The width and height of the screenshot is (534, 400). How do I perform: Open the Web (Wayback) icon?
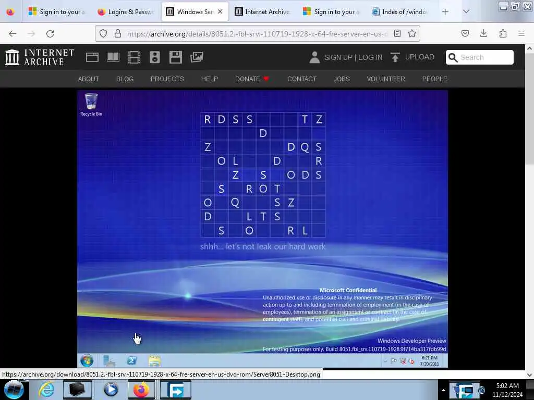click(92, 57)
